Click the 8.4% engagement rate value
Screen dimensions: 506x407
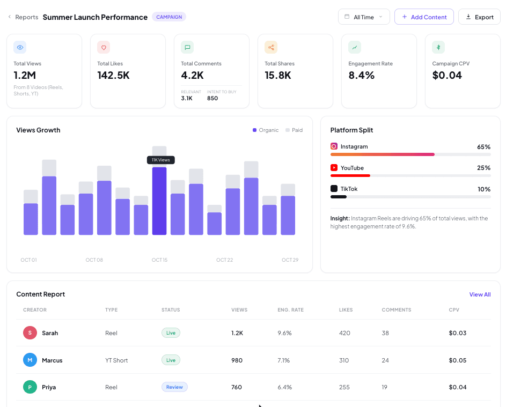tap(362, 76)
